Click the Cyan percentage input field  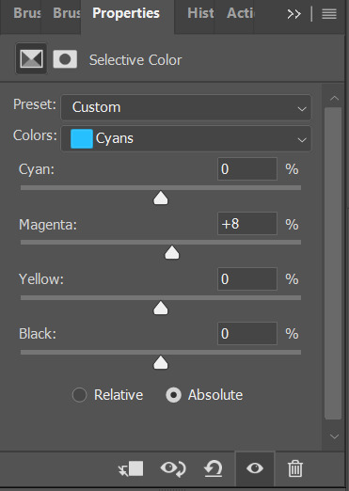coord(247,169)
